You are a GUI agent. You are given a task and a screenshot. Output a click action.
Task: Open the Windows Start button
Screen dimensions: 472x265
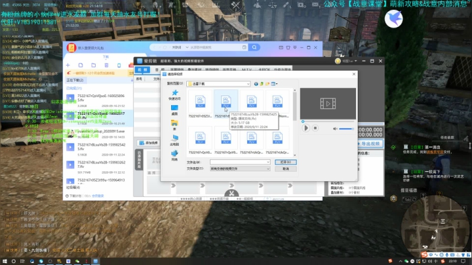tap(5, 261)
